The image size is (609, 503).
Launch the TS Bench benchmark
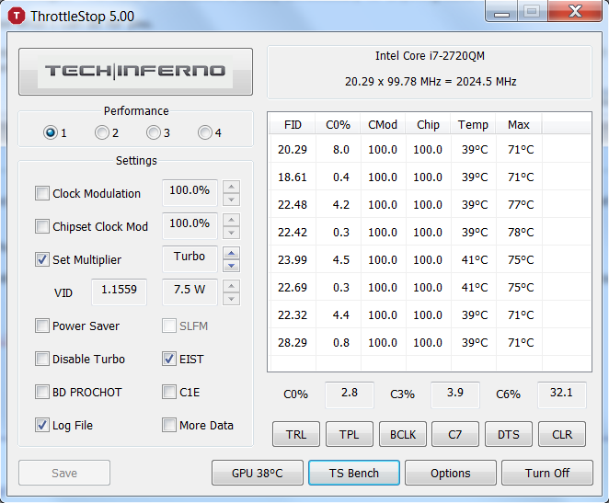point(354,473)
